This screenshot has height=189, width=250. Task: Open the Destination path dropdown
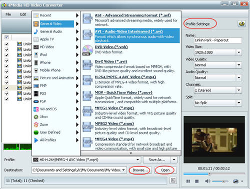123,170
